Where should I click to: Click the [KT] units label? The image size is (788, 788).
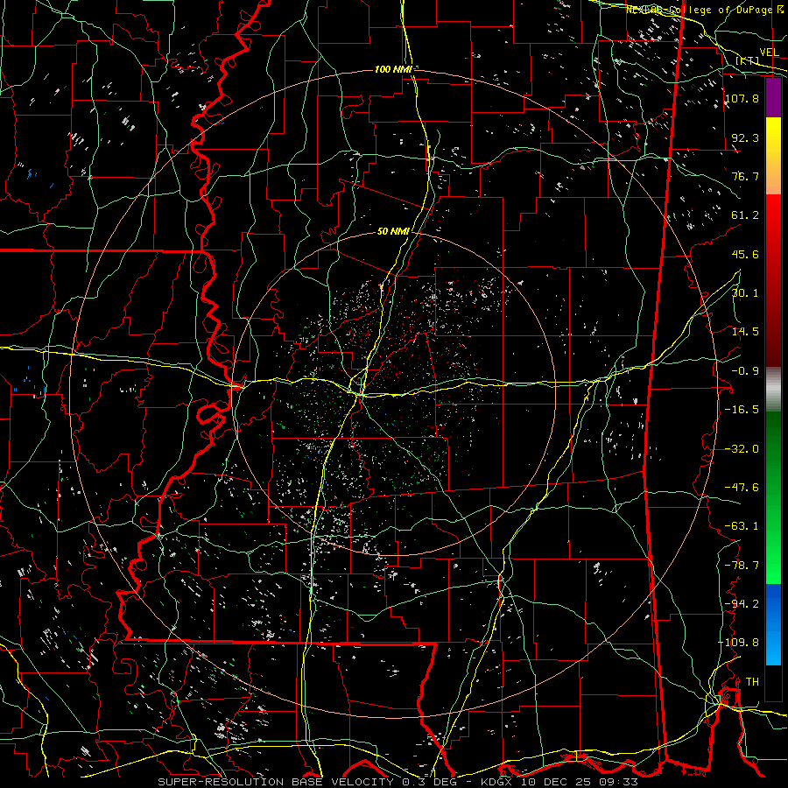pos(748,60)
